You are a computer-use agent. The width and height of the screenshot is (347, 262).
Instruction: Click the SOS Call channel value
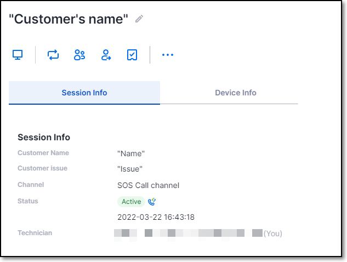[148, 185]
